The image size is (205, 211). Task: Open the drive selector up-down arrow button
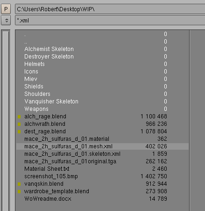point(6,20)
